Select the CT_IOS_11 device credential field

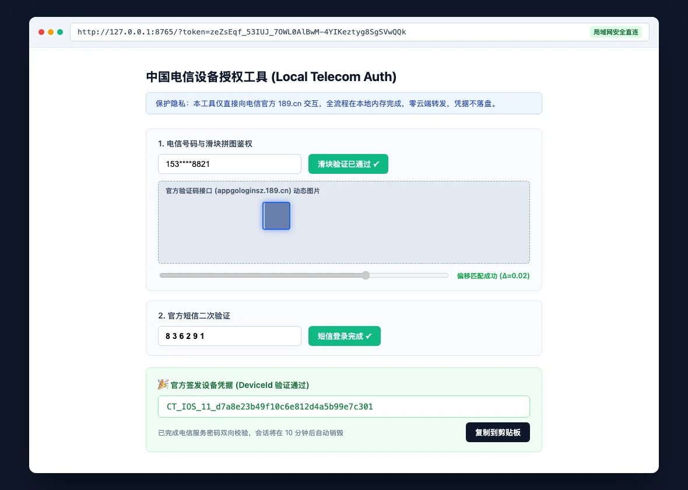click(343, 407)
